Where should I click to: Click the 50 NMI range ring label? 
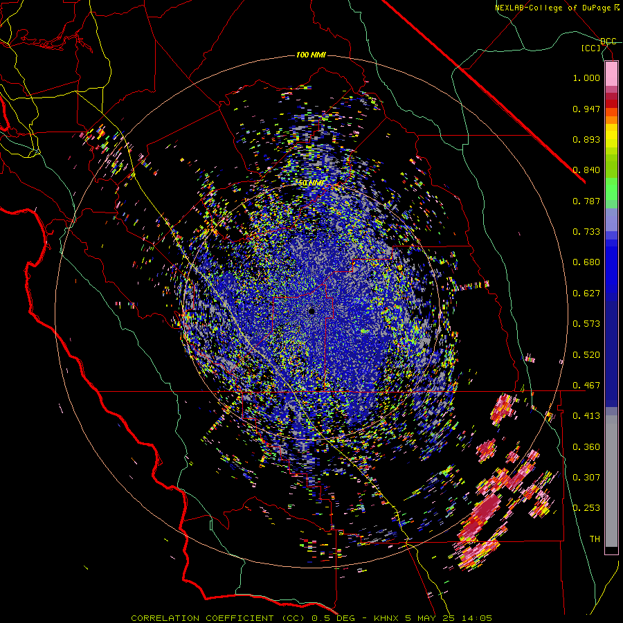pos(311,183)
